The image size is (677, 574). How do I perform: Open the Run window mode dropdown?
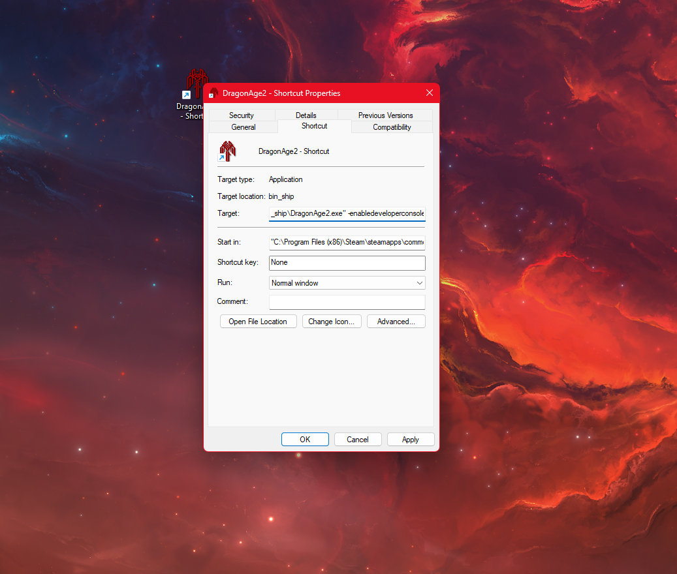(347, 283)
